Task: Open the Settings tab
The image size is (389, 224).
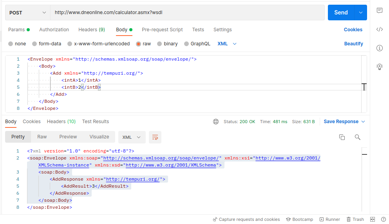Action: 223,30
